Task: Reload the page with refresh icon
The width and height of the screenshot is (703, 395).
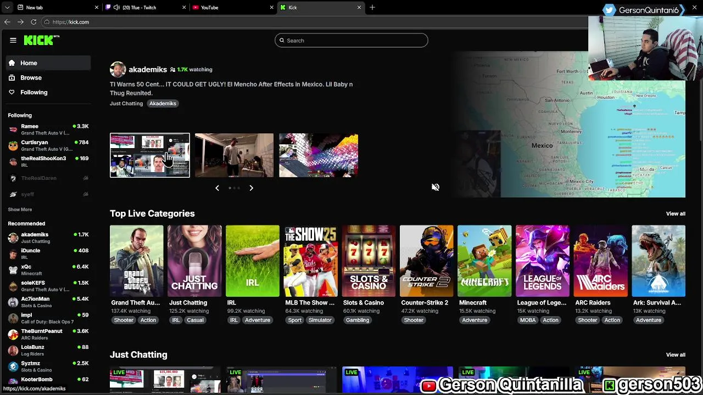Action: (x=34, y=22)
